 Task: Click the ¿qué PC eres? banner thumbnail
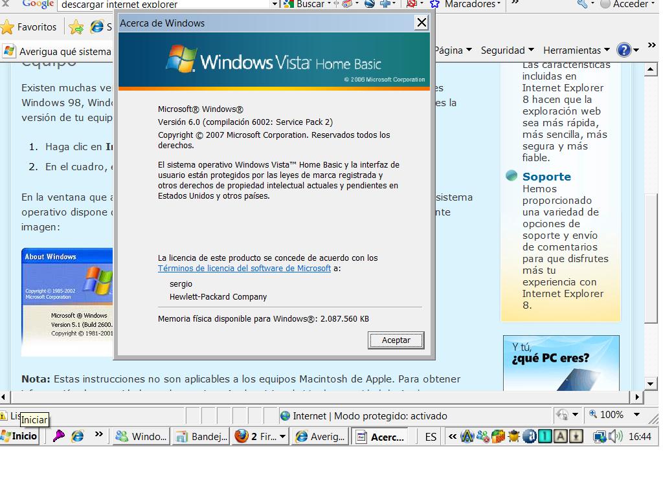click(561, 363)
